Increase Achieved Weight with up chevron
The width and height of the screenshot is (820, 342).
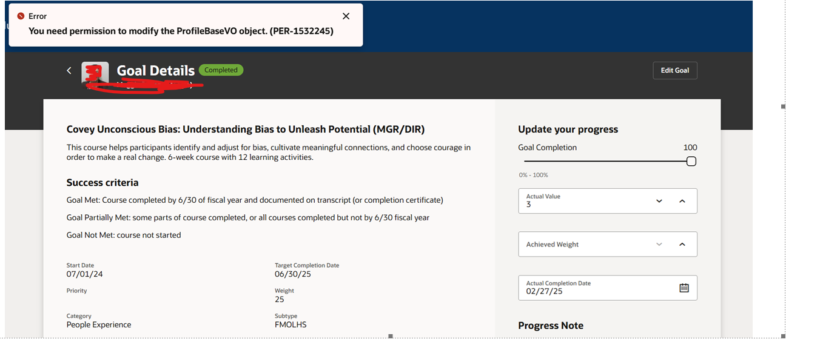click(x=682, y=245)
